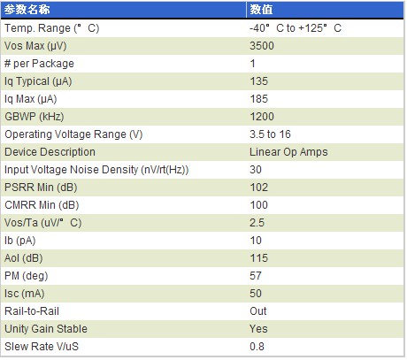407x360 pixels.
Task: Select the 'Temp. Range (° C)' parameter cell
Action: point(52,28)
